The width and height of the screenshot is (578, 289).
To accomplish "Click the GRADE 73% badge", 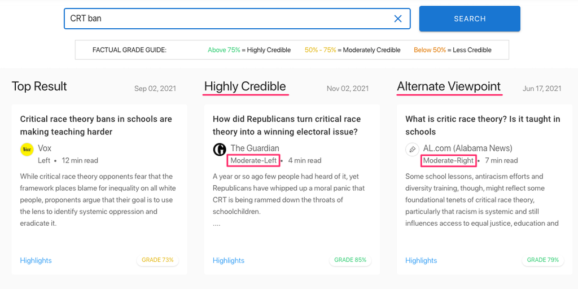I will coord(157,260).
